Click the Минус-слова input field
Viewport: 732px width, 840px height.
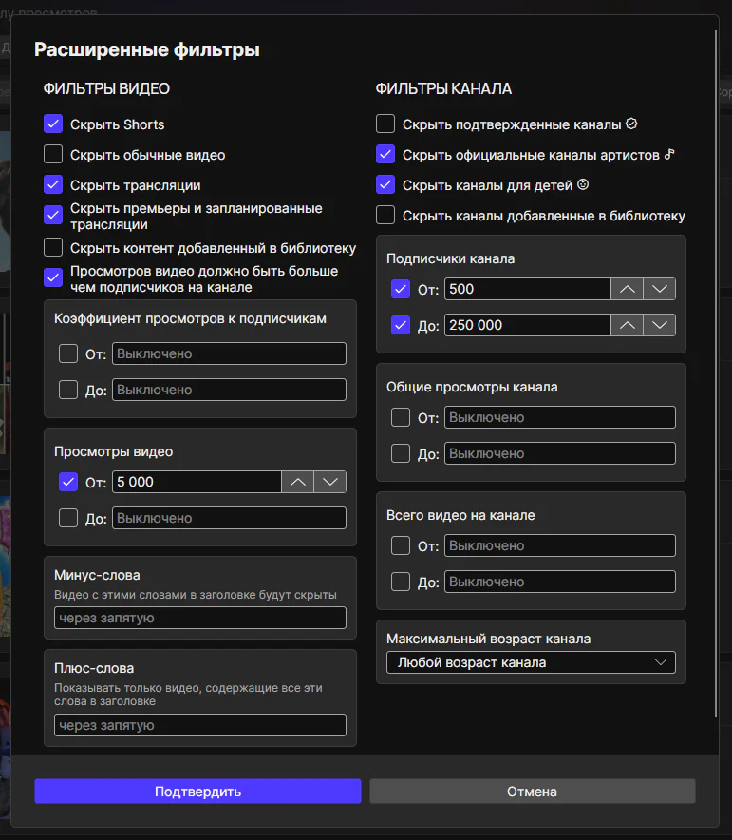[200, 618]
